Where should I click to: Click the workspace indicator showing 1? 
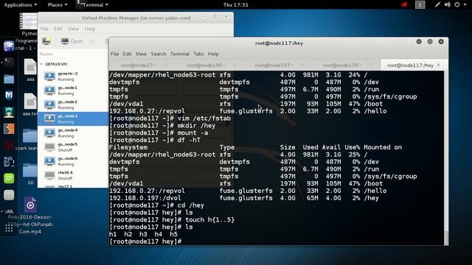tap(420, 5)
